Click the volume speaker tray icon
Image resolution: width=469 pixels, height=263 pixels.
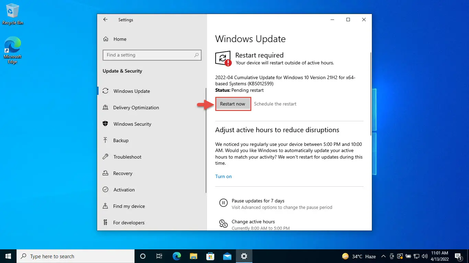(424, 256)
